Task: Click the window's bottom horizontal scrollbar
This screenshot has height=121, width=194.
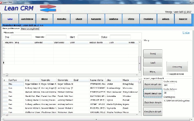Action: 97,119
